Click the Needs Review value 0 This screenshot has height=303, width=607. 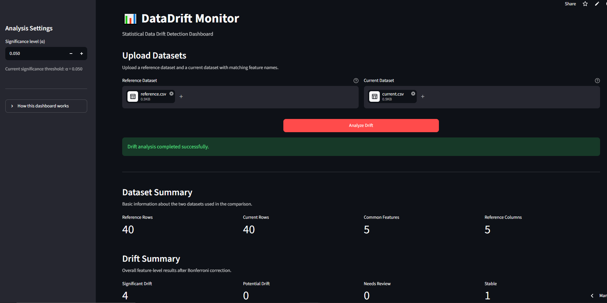tap(367, 296)
